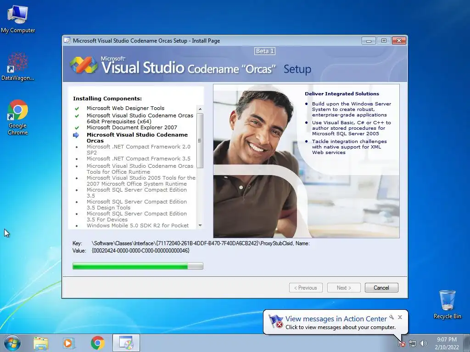Click the Deliver Integrated Solutions heading
The height and width of the screenshot is (352, 470).
coord(342,93)
